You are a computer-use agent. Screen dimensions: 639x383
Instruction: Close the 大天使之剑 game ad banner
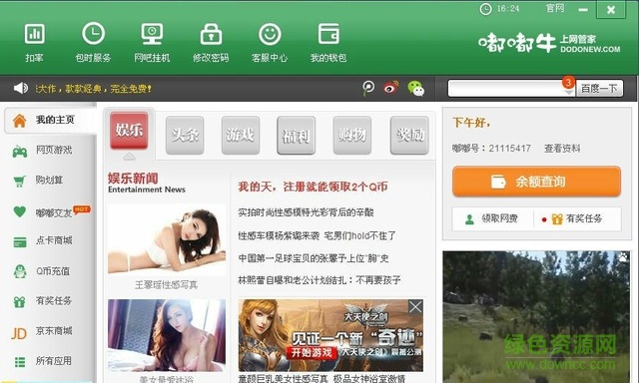(x=415, y=306)
